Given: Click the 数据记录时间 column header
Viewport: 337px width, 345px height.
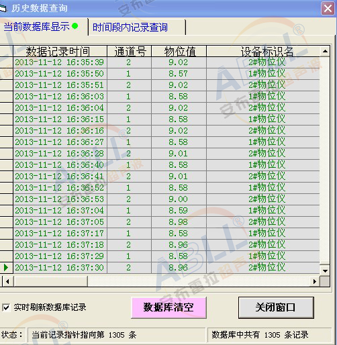Looking at the screenshot, I should [x=60, y=51].
